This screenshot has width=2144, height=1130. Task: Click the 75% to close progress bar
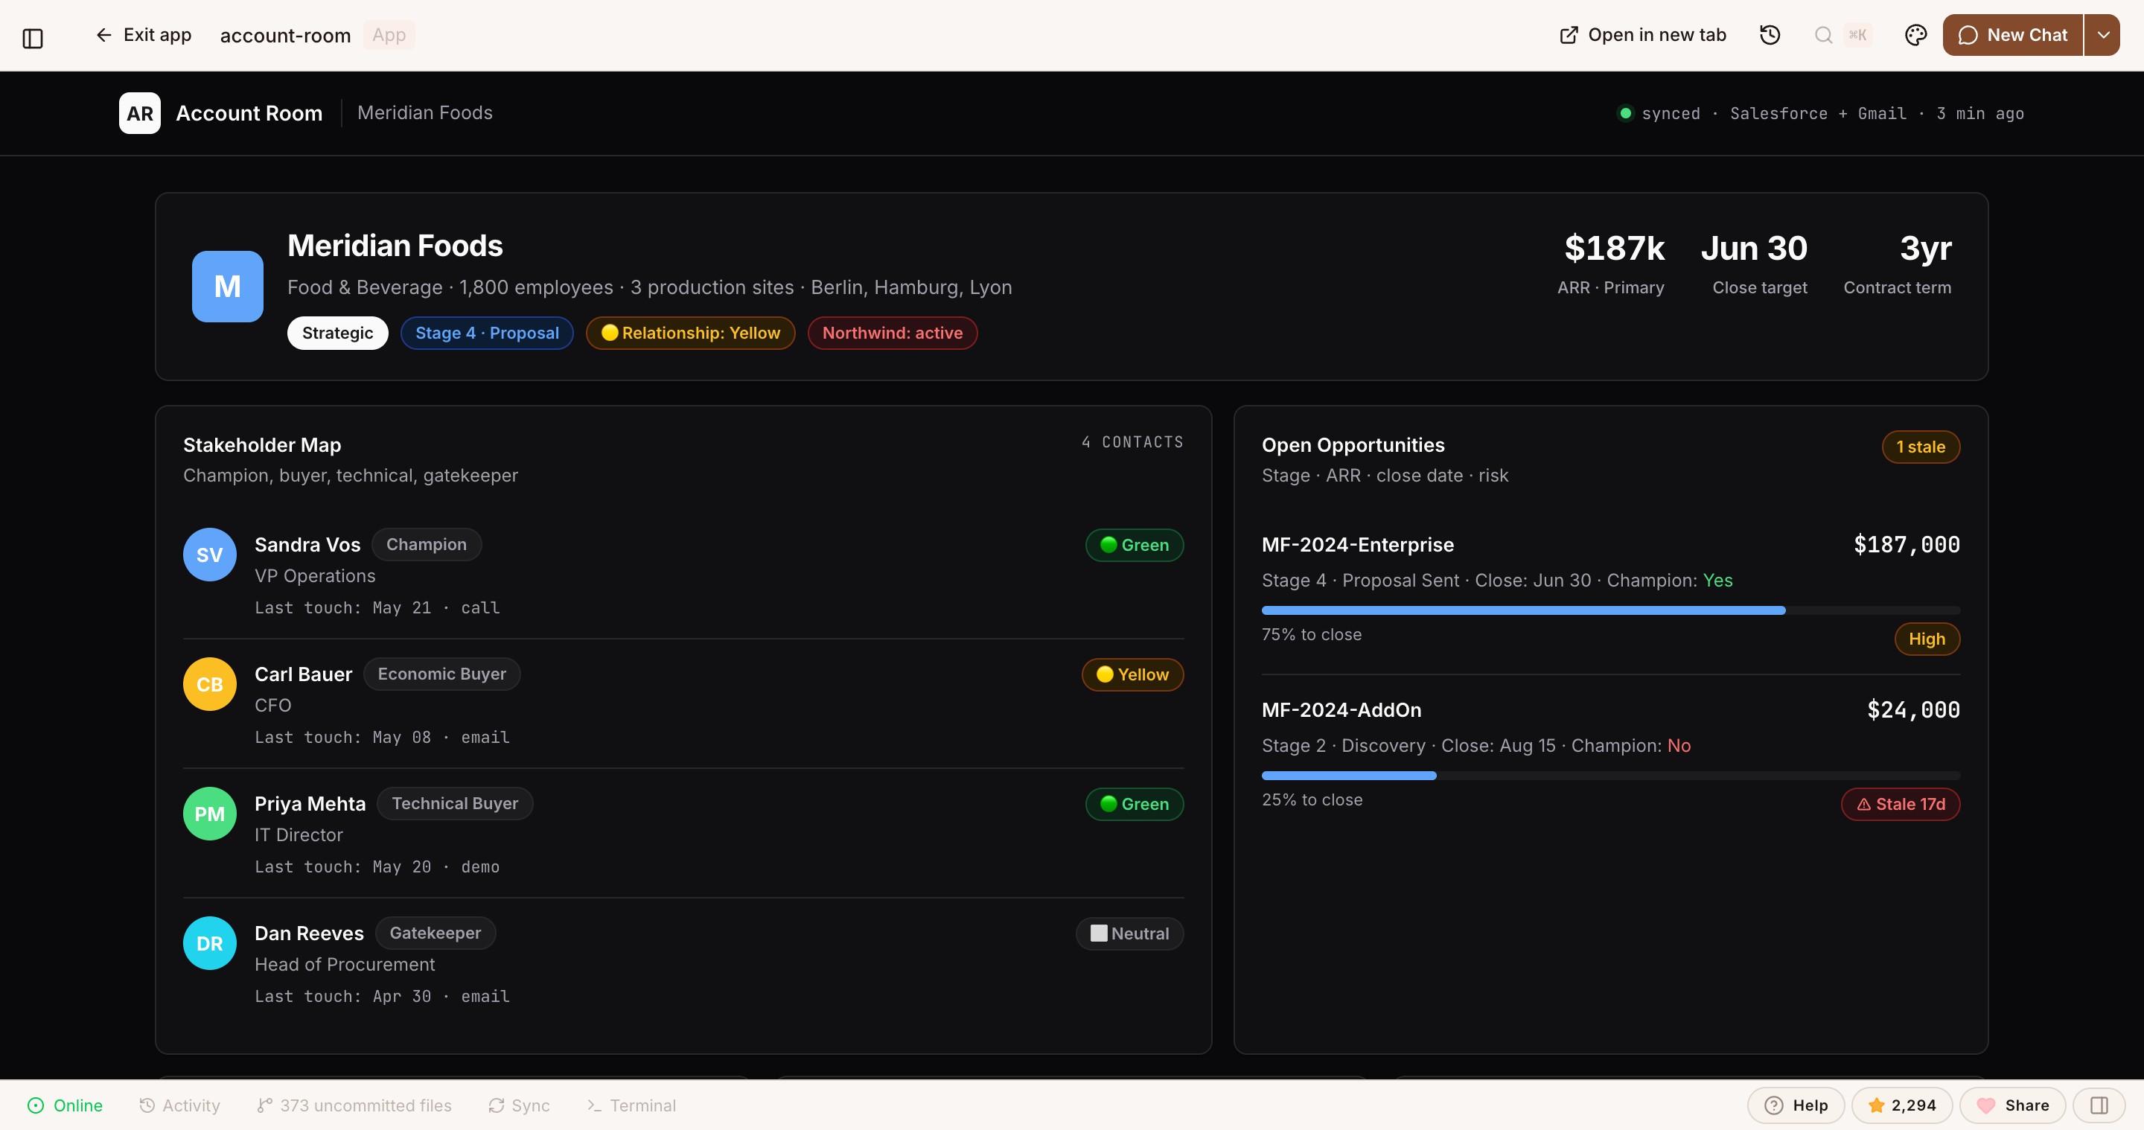[1610, 610]
